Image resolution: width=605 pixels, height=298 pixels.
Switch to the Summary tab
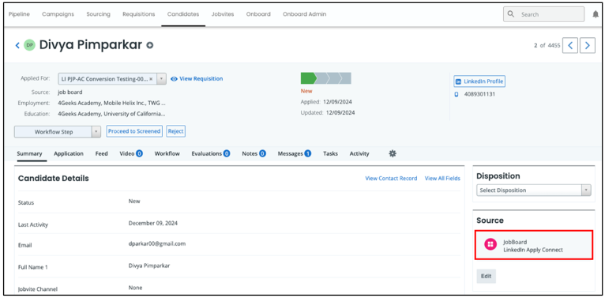click(x=29, y=153)
